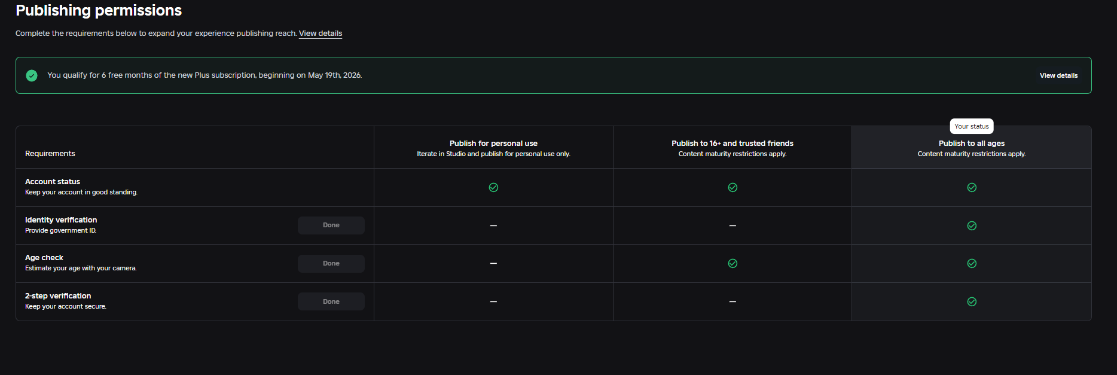Click the green success checkmark in banner
Image resolution: width=1117 pixels, height=375 pixels.
32,75
